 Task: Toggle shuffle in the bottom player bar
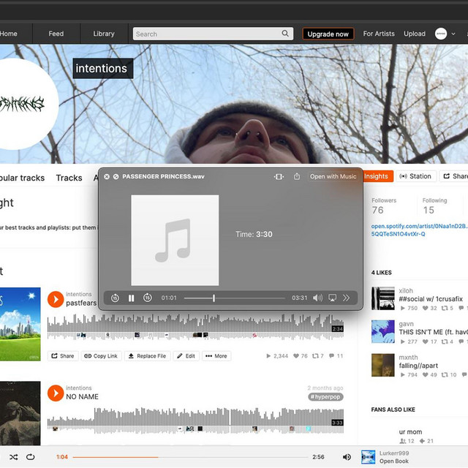12,457
